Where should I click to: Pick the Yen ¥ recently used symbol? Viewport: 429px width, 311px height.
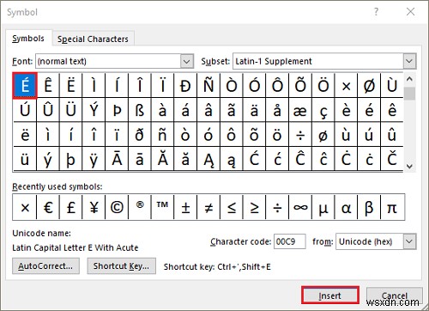94,207
